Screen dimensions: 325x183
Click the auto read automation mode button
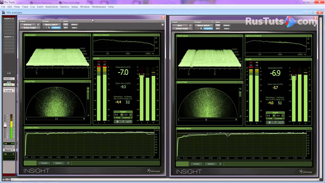coord(9,85)
